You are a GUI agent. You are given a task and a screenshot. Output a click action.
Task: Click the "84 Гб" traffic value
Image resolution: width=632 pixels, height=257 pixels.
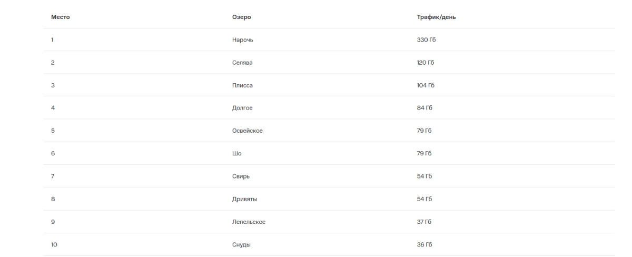point(424,108)
